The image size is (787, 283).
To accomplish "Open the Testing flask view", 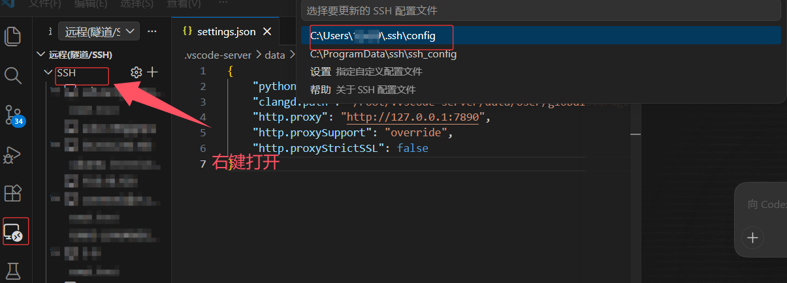I will click(13, 271).
